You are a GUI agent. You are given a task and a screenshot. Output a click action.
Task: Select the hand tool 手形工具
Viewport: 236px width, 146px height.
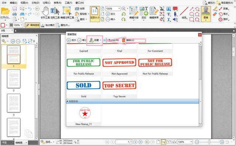coord(45,13)
